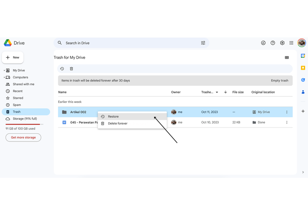Open search filter options in search bar

click(203, 43)
